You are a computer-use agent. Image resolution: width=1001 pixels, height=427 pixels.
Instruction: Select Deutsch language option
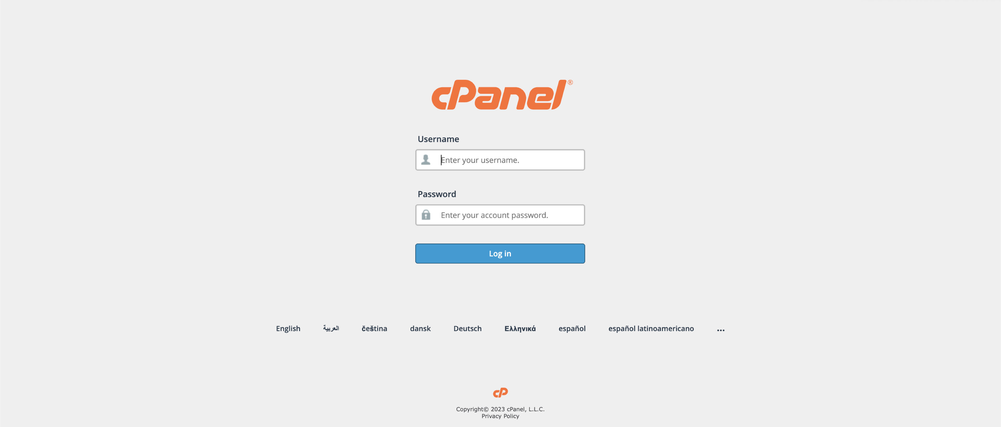pyautogui.click(x=467, y=328)
